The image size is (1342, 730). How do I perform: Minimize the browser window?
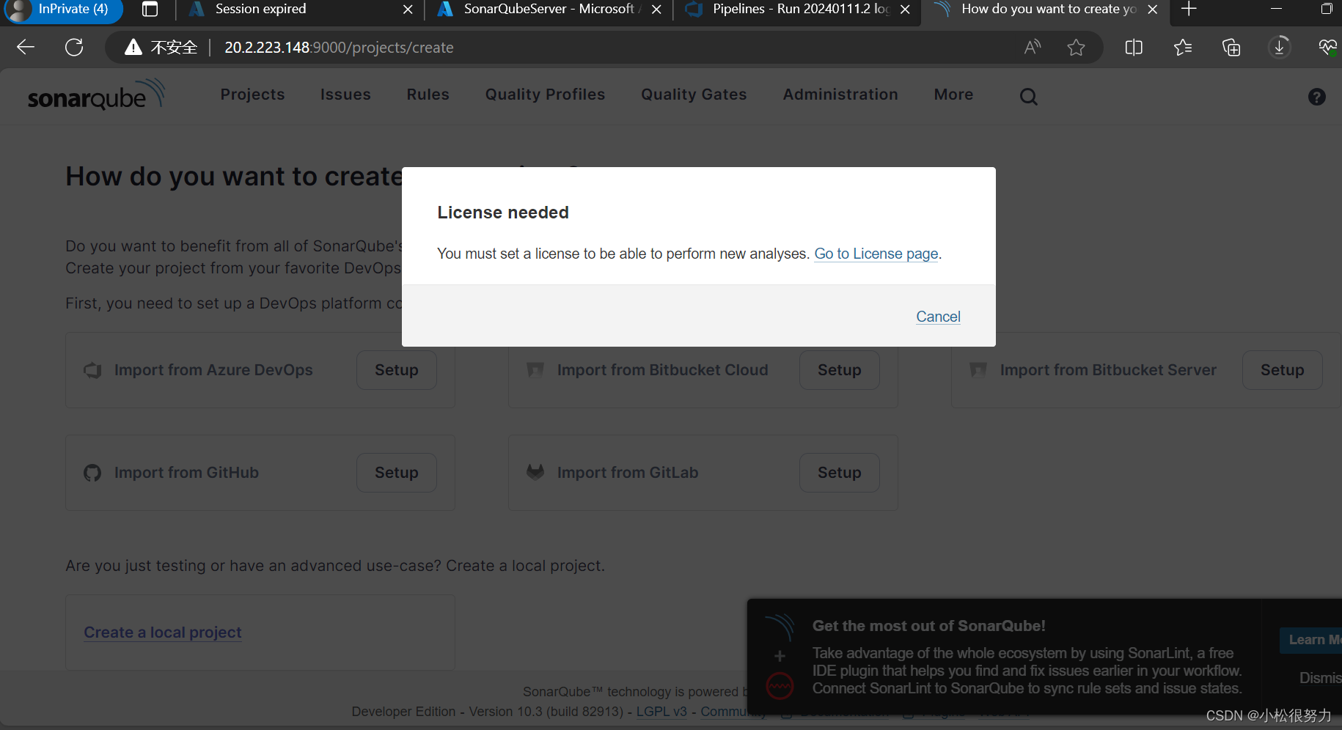click(1276, 10)
